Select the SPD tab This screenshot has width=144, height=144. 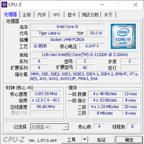click(56, 15)
